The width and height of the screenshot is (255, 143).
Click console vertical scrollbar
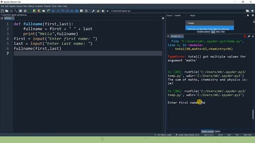click(x=253, y=114)
